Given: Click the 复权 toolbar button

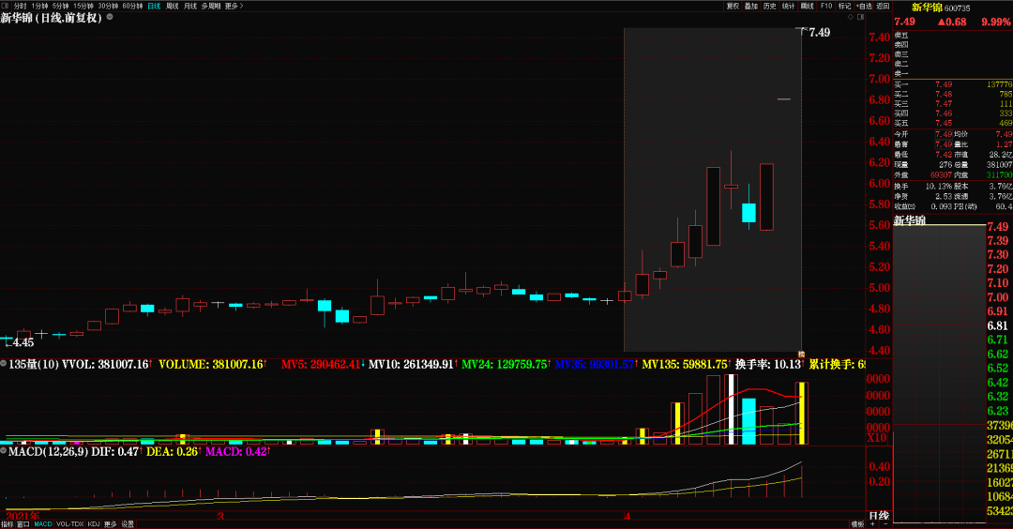Looking at the screenshot, I should pos(733,6).
